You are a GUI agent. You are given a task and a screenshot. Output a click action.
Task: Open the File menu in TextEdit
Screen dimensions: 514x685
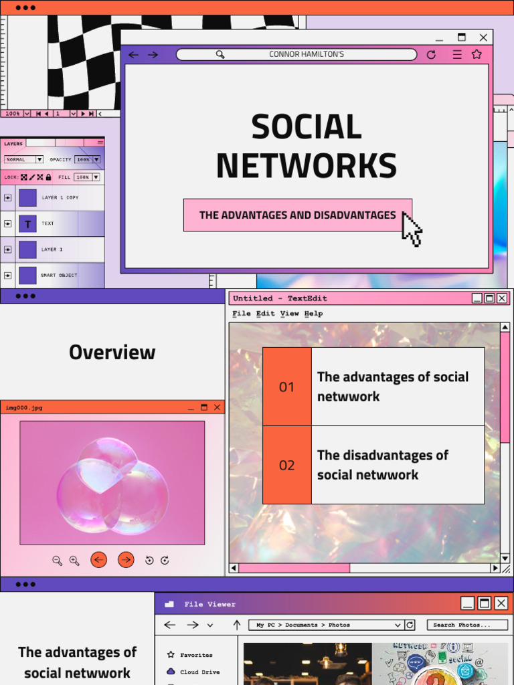(x=241, y=313)
